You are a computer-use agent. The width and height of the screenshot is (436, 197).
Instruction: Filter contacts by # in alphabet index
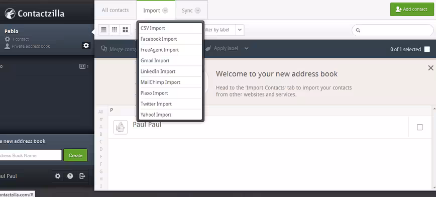point(101,119)
